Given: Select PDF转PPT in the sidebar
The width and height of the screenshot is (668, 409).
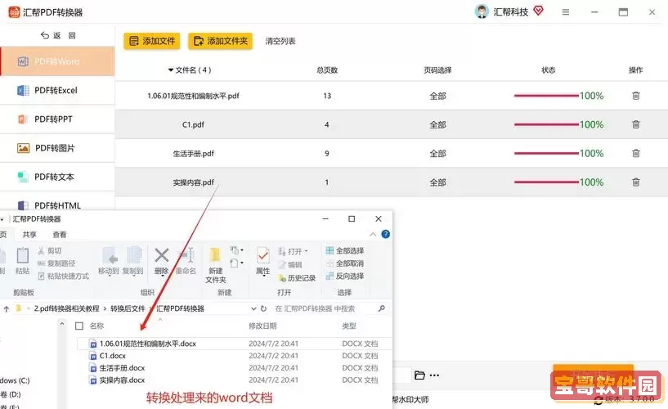Looking at the screenshot, I should [57, 119].
